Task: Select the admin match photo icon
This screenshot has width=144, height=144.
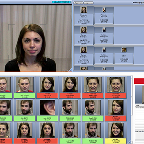Action: click(x=124, y=50)
